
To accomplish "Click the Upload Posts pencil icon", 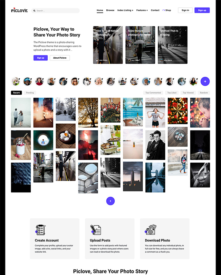I will pyautogui.click(x=96, y=230).
